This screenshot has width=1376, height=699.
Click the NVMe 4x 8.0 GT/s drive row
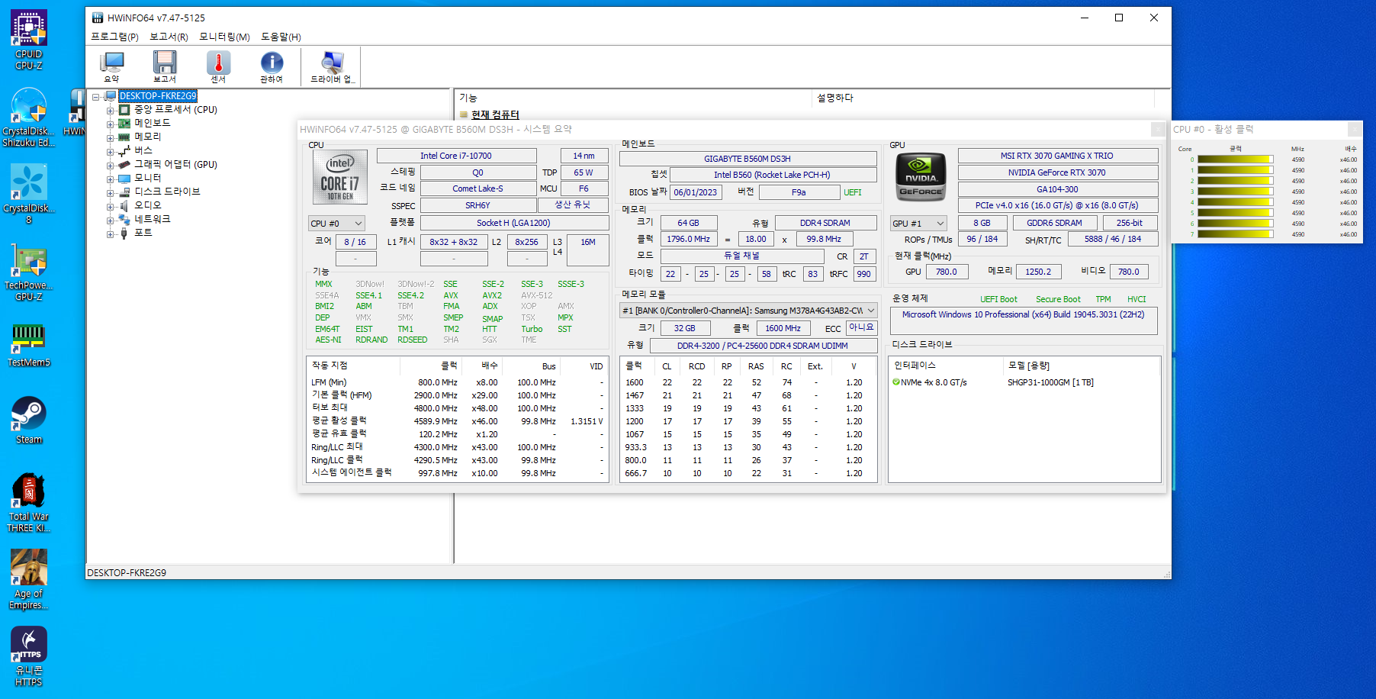tap(1024, 382)
